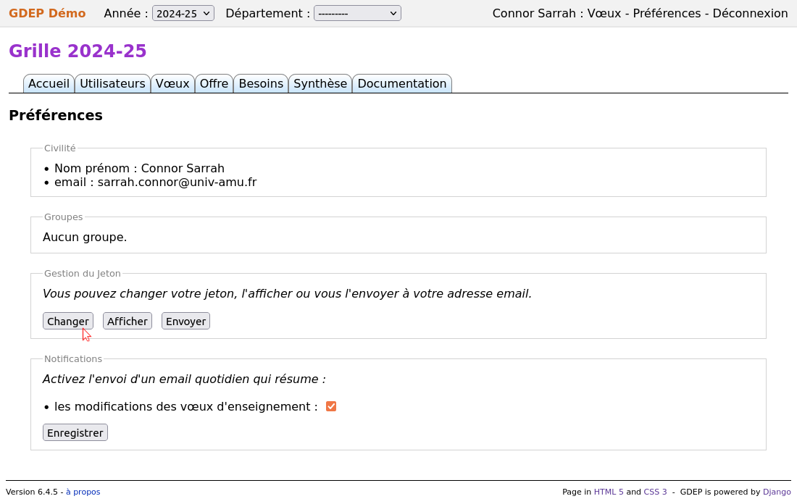
Task: Switch to the Synthèse tab
Action: pos(320,83)
